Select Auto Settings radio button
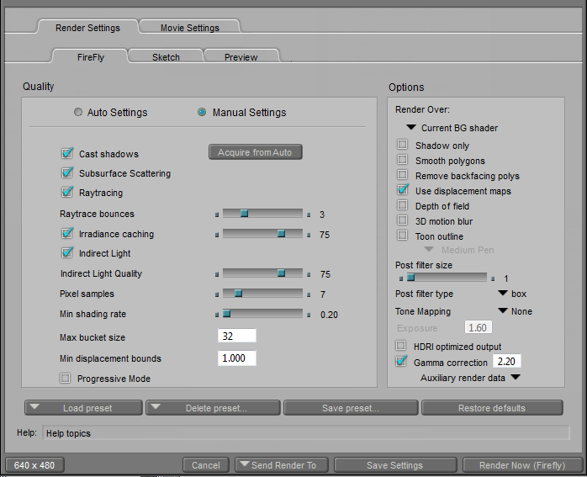The height and width of the screenshot is (477, 587). 79,113
